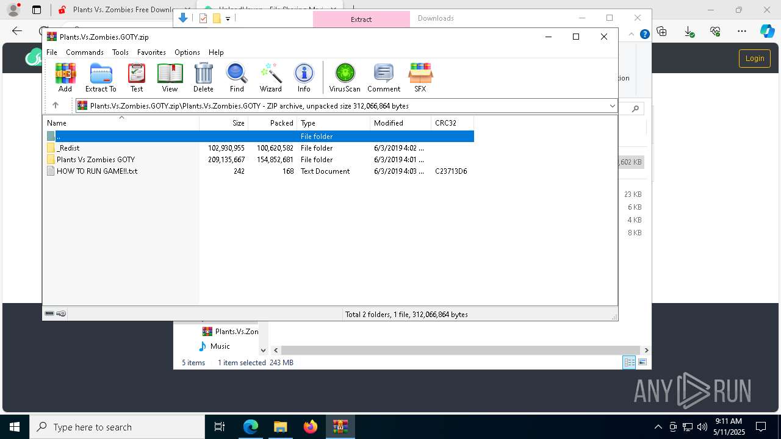
Task: Open Explorer quick access toolbar dropdown arrow
Action: point(228,18)
